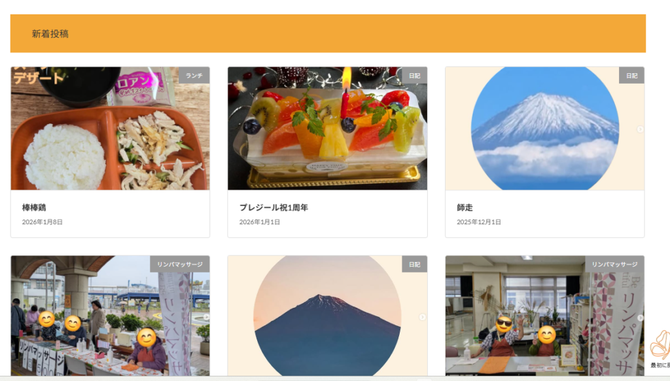Select the リンパマッサージ tag on the indoor room photo

(614, 264)
